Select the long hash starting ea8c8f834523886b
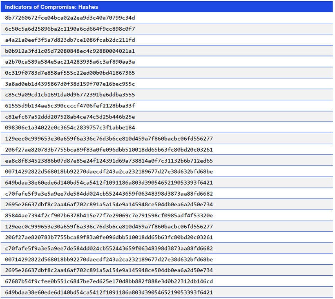The image size is (335, 299). (x=109, y=161)
